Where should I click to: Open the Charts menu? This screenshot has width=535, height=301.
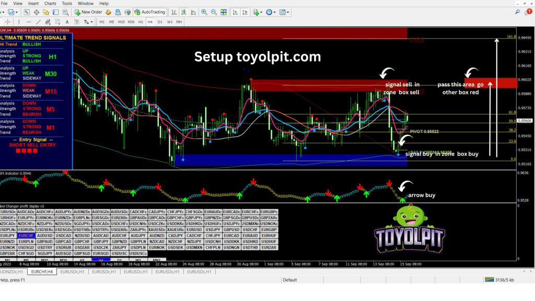[x=50, y=3]
